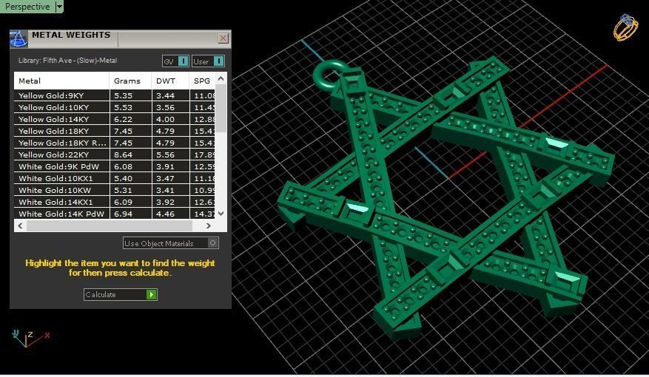The image size is (649, 377).
Task: Close the Metal Weights panel
Action: coord(223,38)
